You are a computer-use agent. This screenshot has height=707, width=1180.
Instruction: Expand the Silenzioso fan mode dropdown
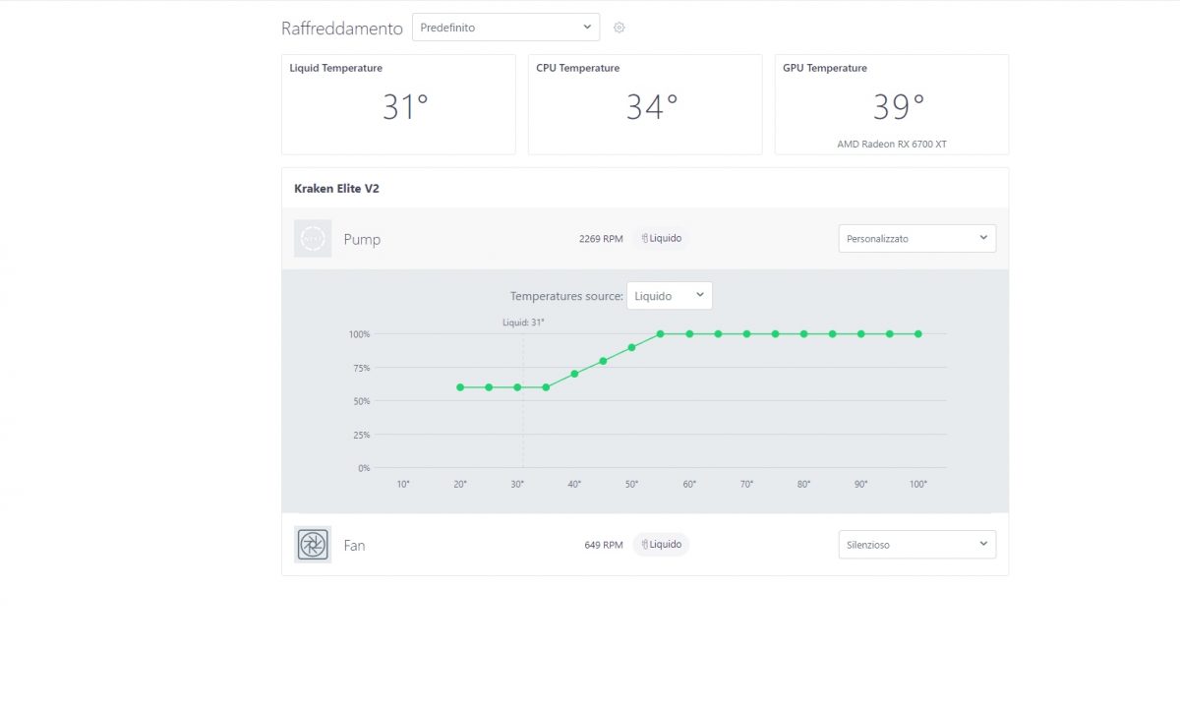(916, 544)
